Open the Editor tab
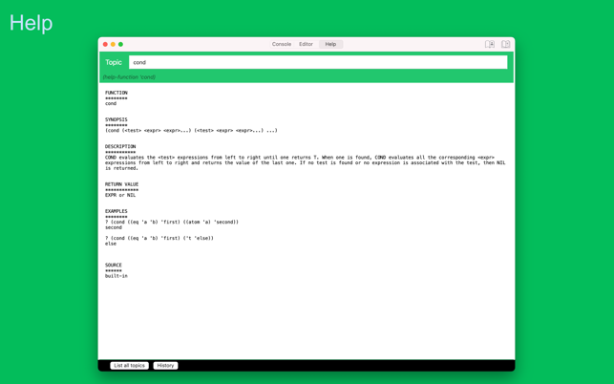The image size is (614, 384). tap(306, 44)
